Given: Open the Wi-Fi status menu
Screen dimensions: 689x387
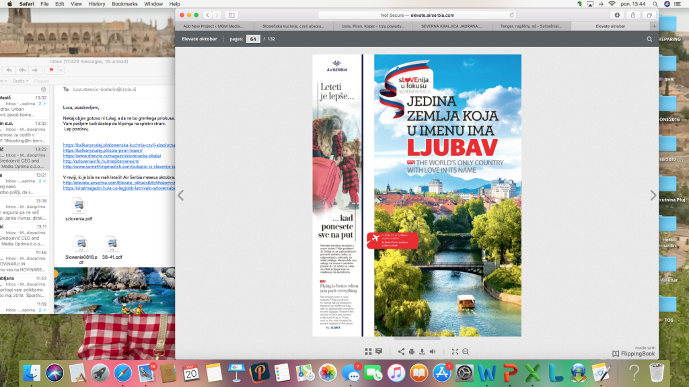Looking at the screenshot, I should [612, 4].
